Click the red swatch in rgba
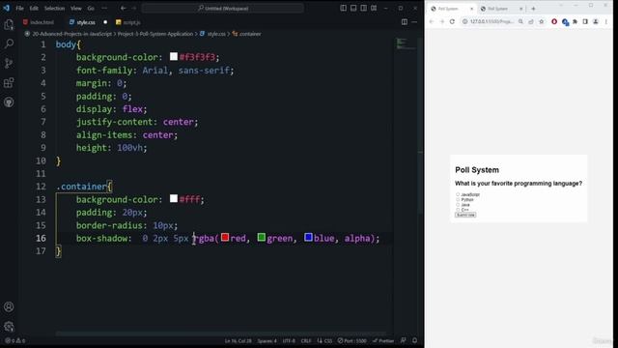This screenshot has height=348, width=618. (225, 237)
